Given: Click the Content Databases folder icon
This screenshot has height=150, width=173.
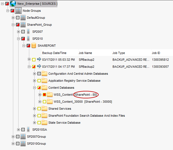Looking at the screenshot, I should (x=44, y=88).
